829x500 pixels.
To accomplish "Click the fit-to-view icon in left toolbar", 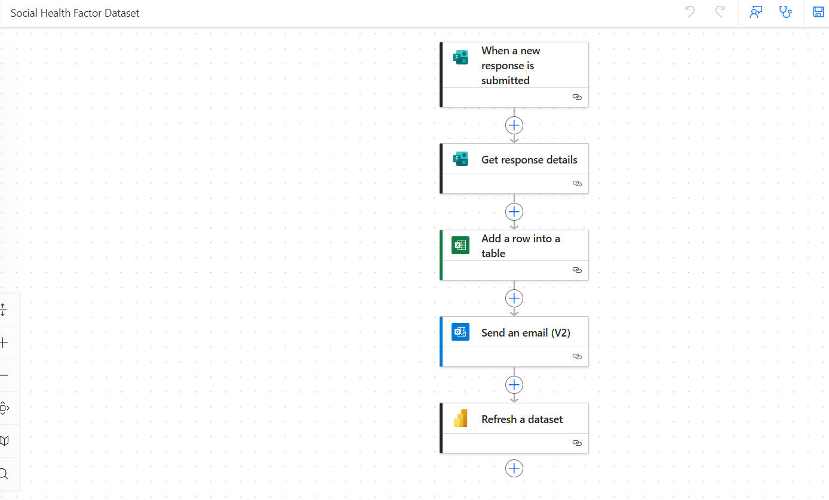I will pos(4,408).
